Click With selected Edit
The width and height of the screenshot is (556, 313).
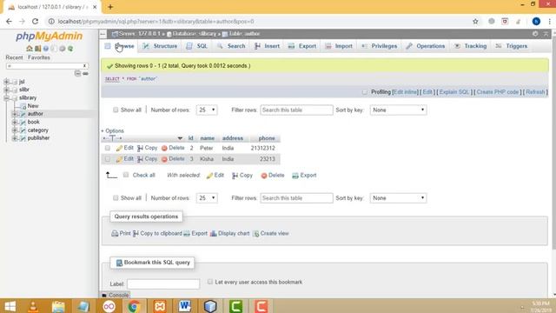coord(215,176)
